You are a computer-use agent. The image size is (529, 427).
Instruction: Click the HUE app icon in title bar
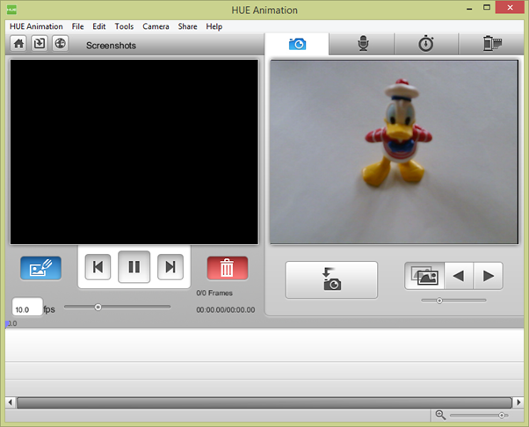11,10
